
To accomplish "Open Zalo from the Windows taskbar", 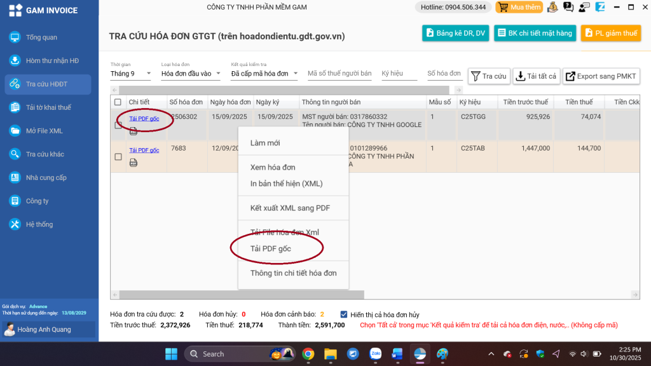I will coord(375,354).
